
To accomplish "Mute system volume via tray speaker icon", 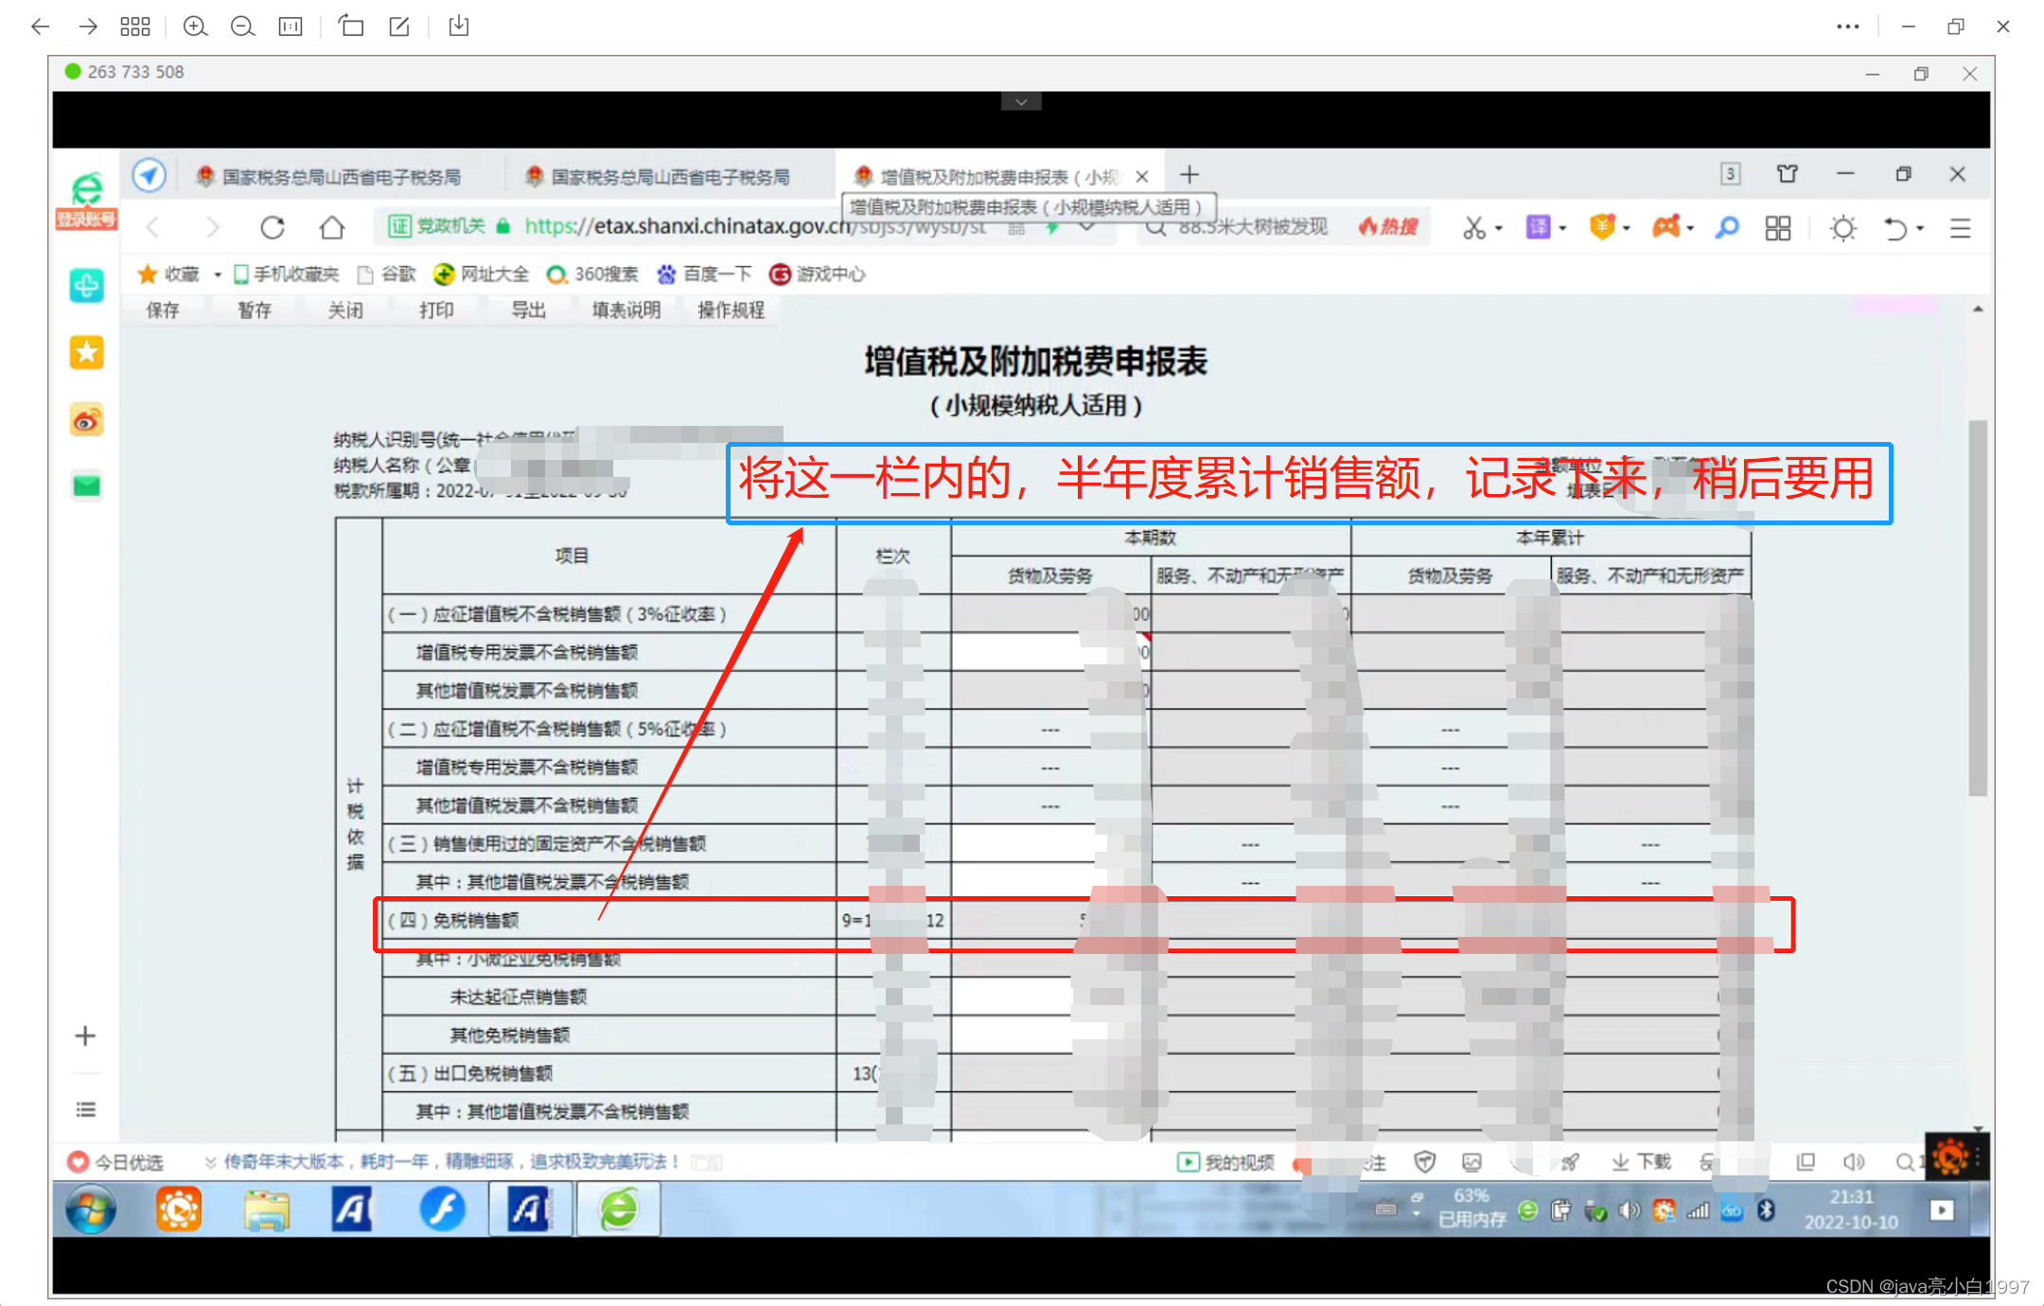I will [1630, 1209].
